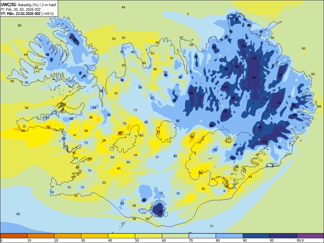Click the '20' legend tick label
The width and height of the screenshot is (324, 243).
click(56, 240)
